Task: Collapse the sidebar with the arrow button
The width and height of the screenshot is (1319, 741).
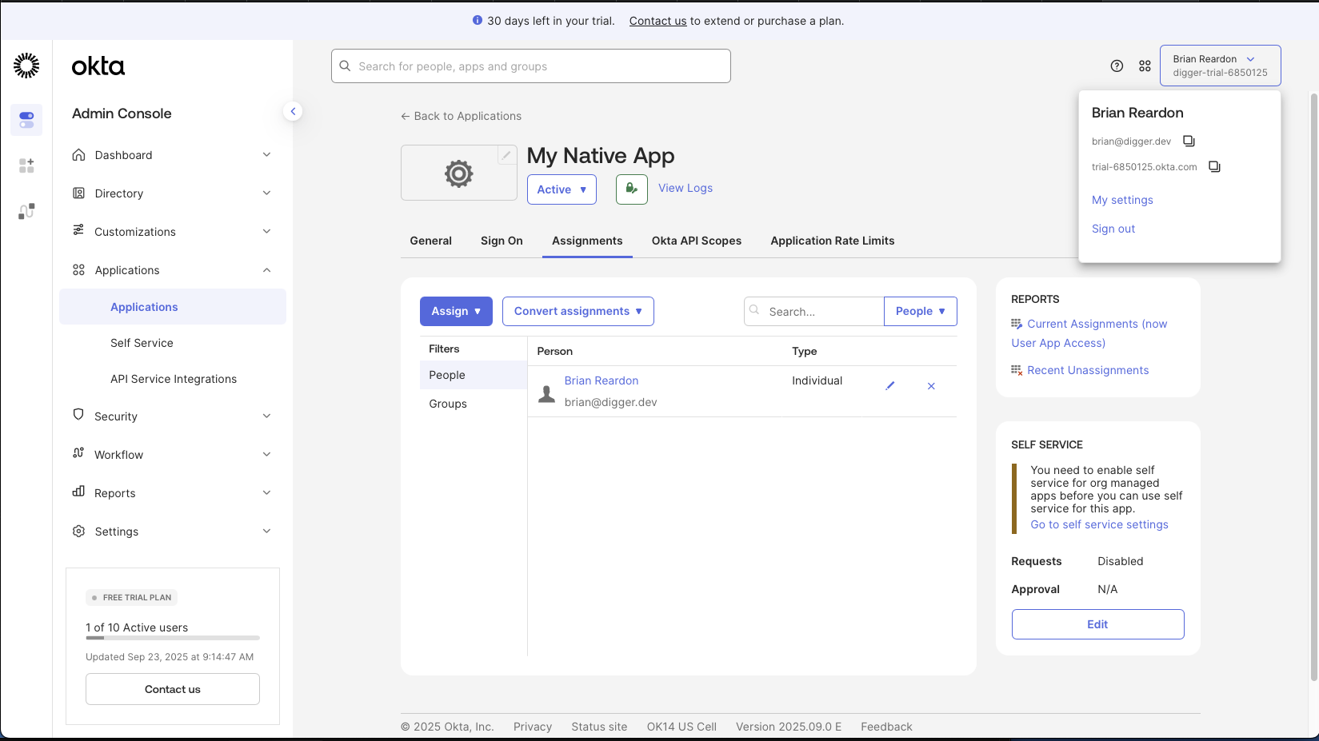Action: pyautogui.click(x=293, y=112)
